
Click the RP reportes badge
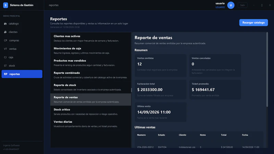pos(5,74)
